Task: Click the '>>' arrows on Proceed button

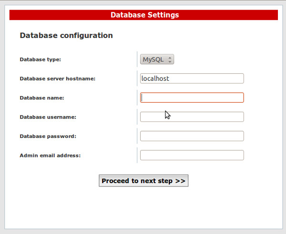Action: coord(180,181)
